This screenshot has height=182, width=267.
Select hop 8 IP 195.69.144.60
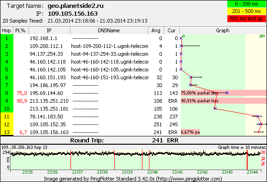[46, 93]
